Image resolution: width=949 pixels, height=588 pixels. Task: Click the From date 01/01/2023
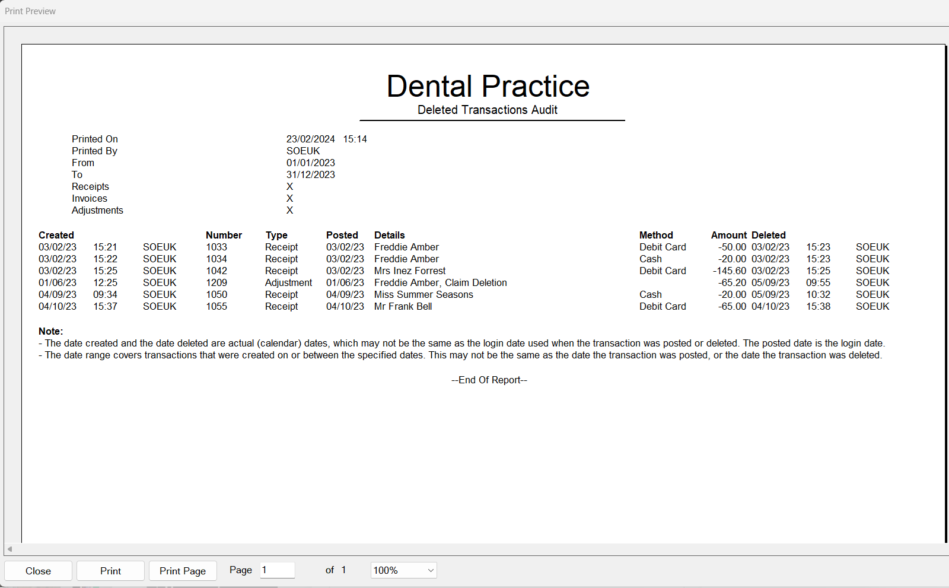point(311,163)
